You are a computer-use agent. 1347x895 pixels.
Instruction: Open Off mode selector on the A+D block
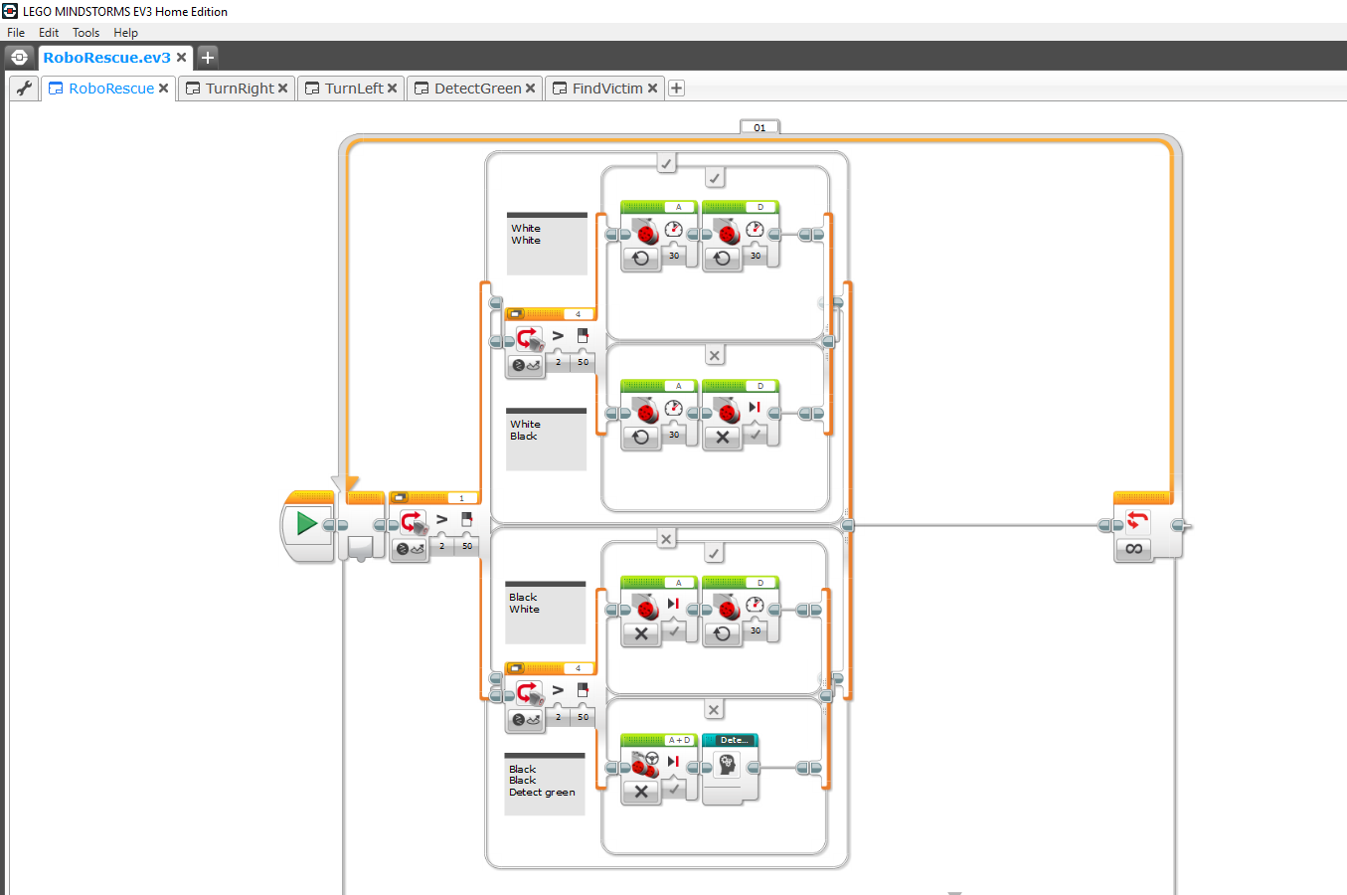click(641, 792)
